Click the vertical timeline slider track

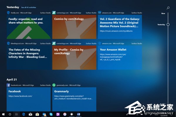(x=168, y=58)
